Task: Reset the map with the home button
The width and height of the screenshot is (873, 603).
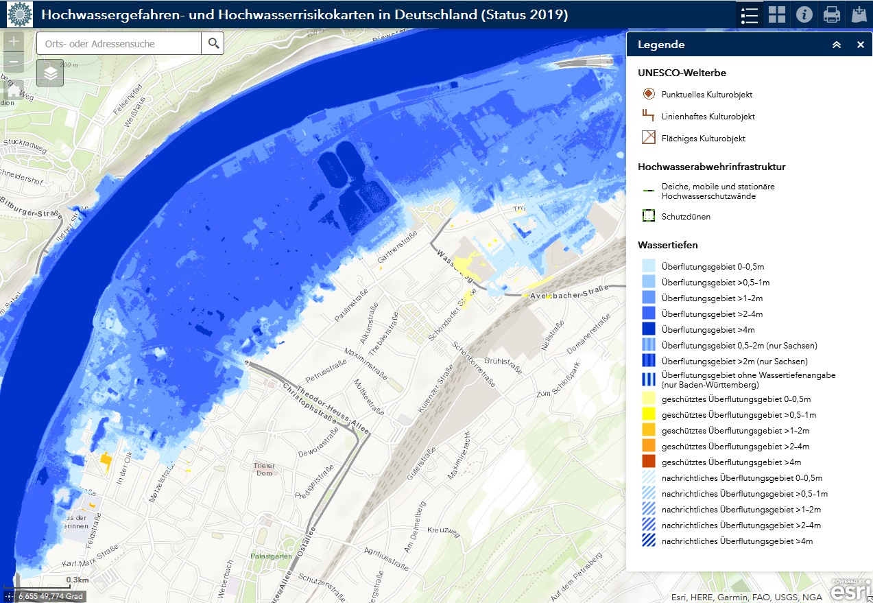Action: tap(14, 91)
